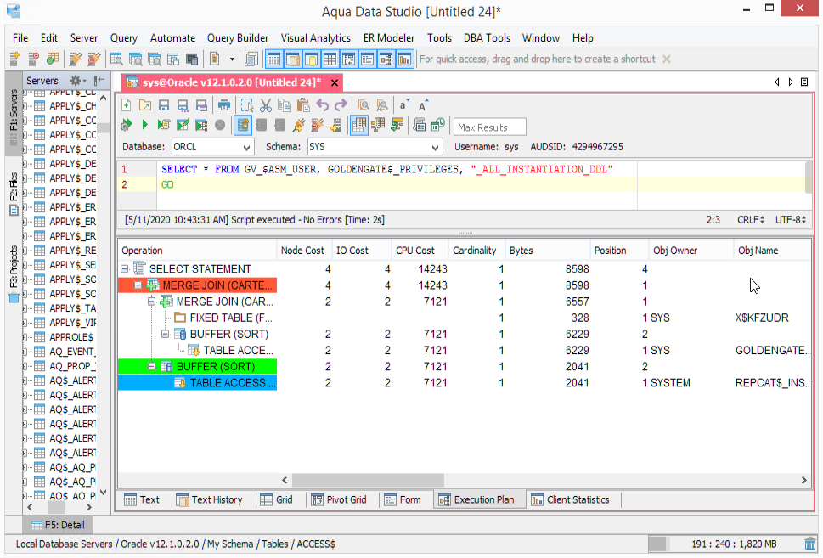Image resolution: width=823 pixels, height=558 pixels.
Task: Close the sys@Oracle Untitled 24 tab
Action: click(335, 82)
